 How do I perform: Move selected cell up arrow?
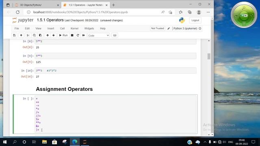click(48, 35)
